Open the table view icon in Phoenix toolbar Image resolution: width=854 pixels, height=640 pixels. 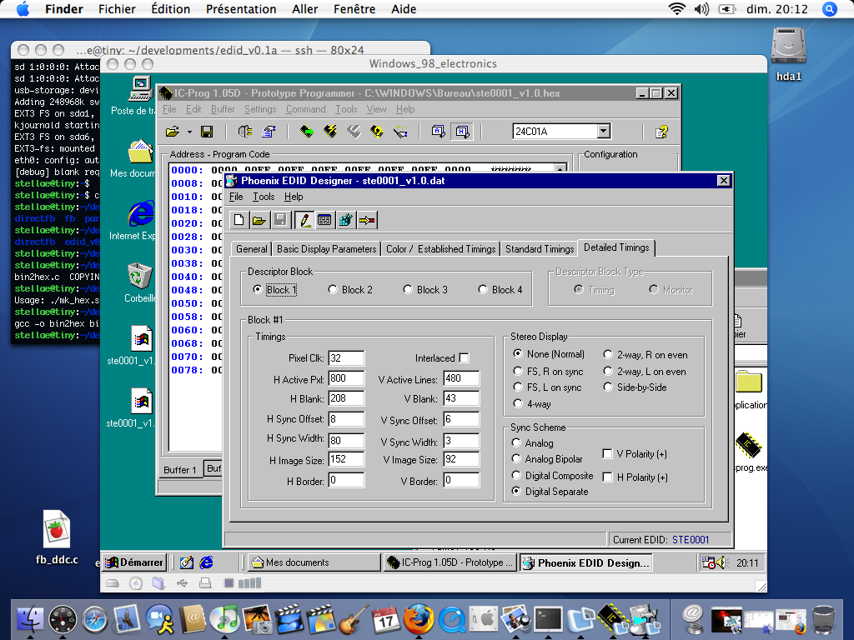pos(324,220)
